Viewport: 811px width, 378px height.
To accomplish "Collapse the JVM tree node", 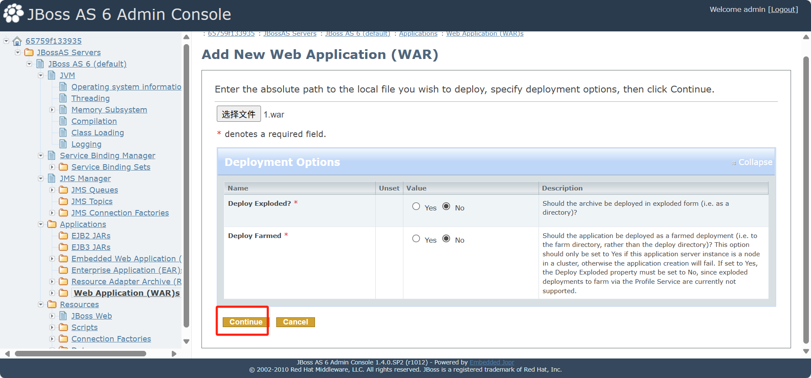I will pos(41,76).
